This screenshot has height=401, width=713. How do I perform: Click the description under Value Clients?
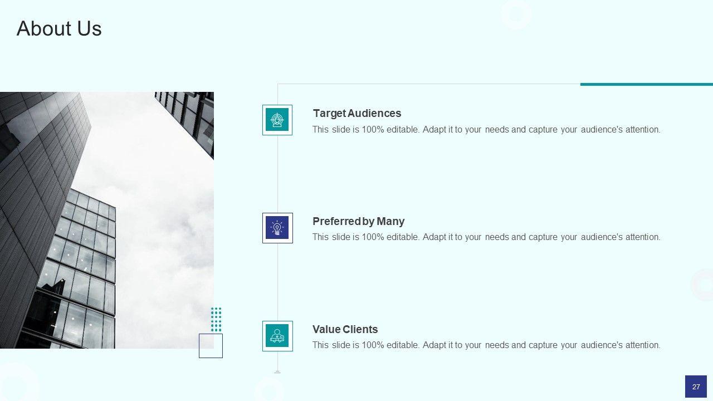tap(486, 345)
